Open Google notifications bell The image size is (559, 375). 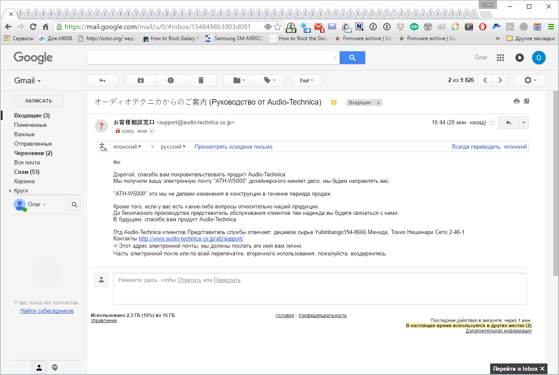[520, 58]
